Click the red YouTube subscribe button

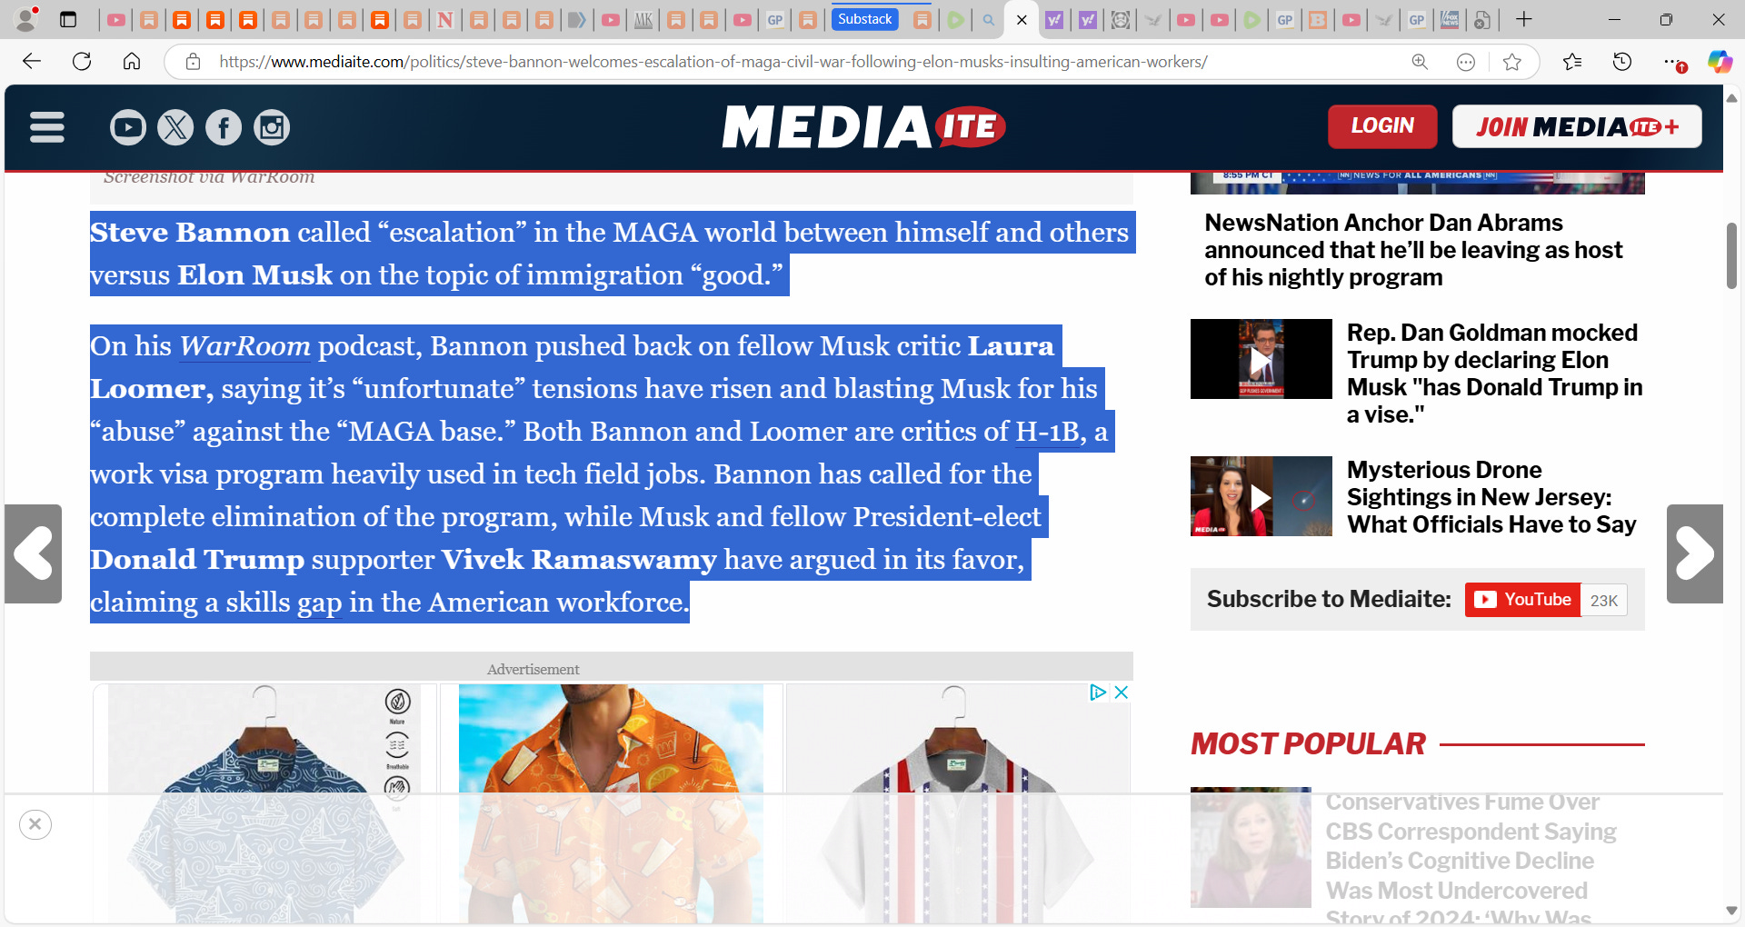[1523, 600]
